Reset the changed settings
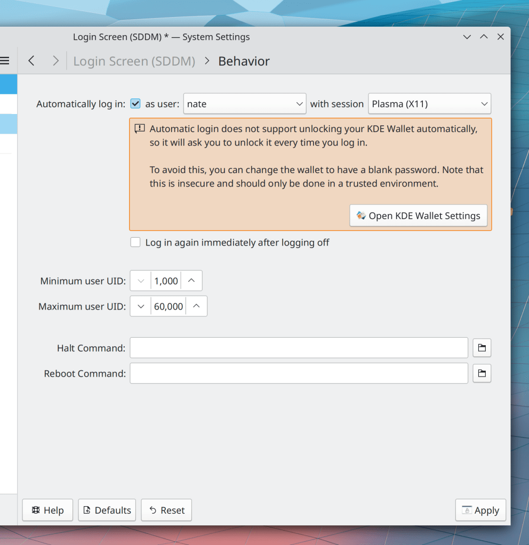Image resolution: width=529 pixels, height=545 pixels. click(x=166, y=510)
